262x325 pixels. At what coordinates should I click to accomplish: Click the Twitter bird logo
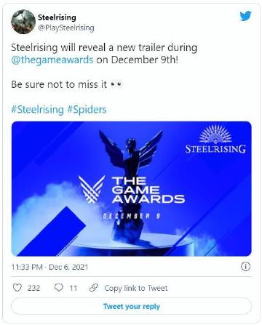(245, 16)
